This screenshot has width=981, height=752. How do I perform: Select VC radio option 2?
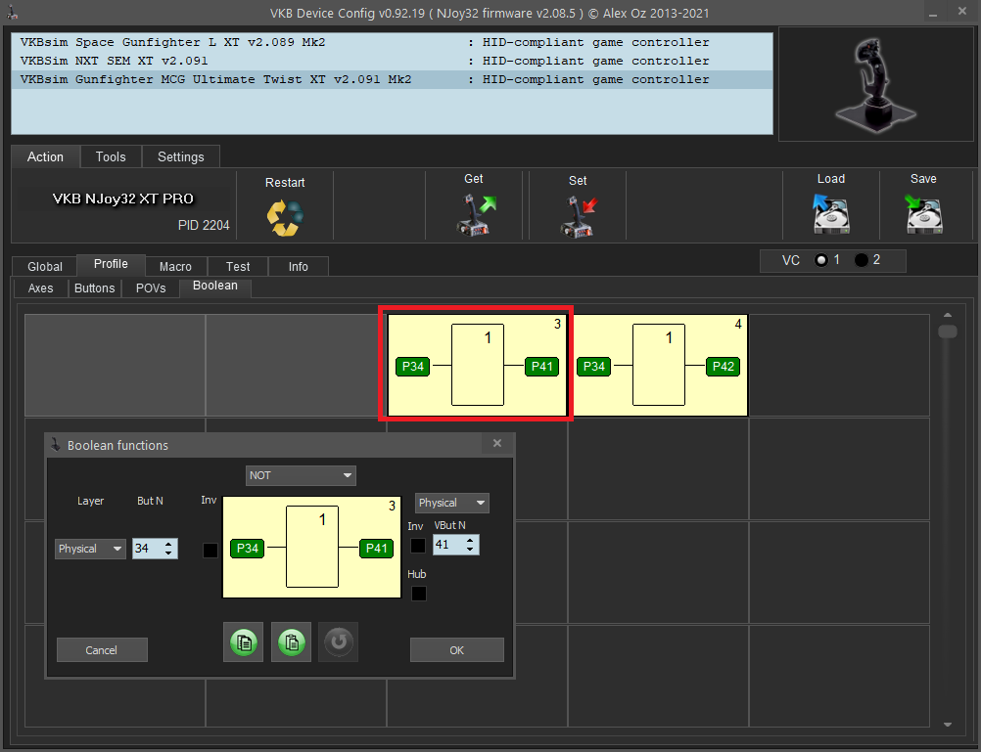click(x=862, y=260)
